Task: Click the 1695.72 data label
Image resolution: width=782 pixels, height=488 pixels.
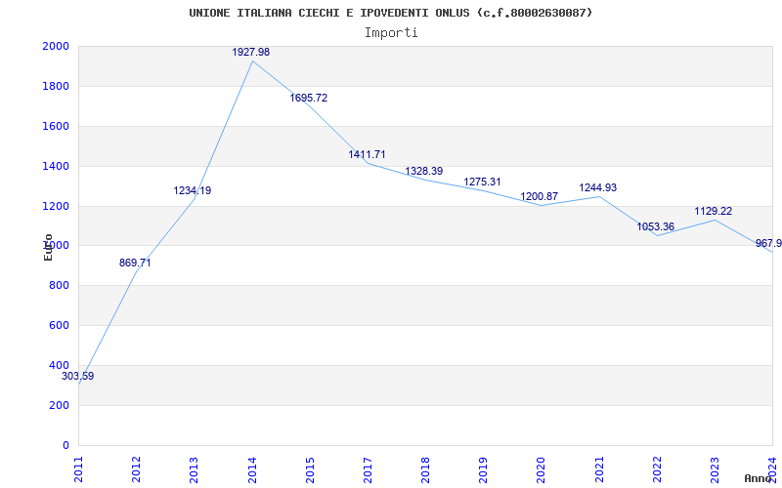Action: point(309,99)
